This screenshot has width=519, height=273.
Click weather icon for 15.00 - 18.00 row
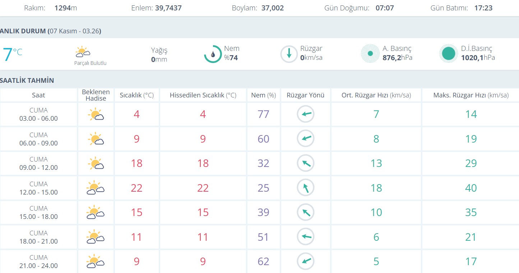tap(95, 212)
